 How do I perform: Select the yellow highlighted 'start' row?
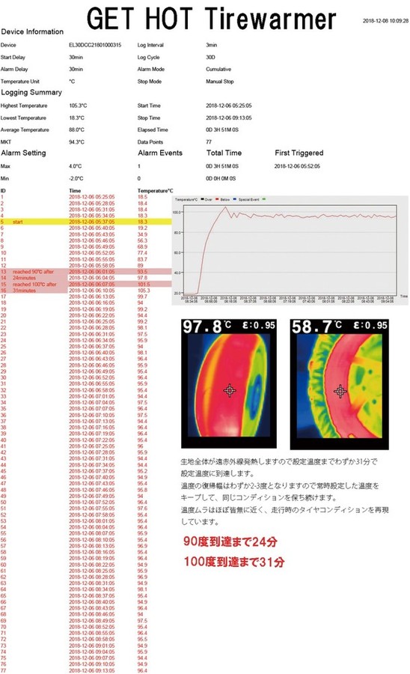(x=86, y=222)
